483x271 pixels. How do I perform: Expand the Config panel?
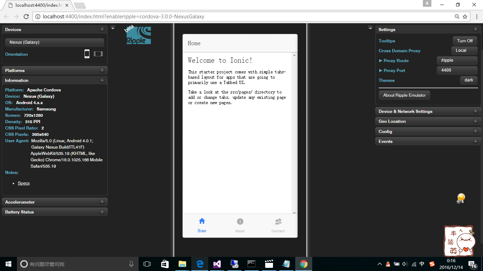[428, 132]
